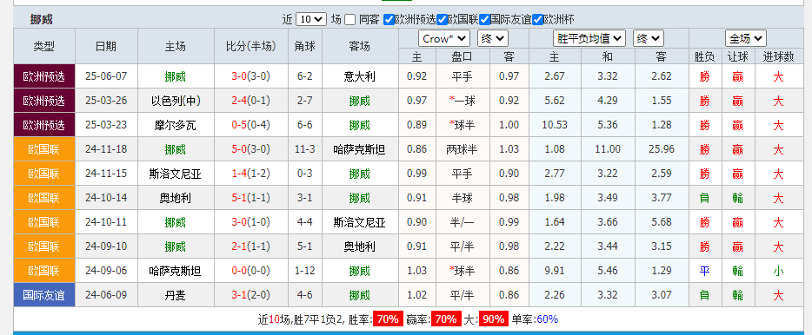Click the 輸 handicap result for 24-06-09
The height and width of the screenshot is (335, 812).
[737, 296]
